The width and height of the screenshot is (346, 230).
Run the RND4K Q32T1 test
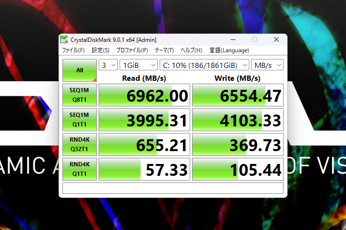(80, 144)
